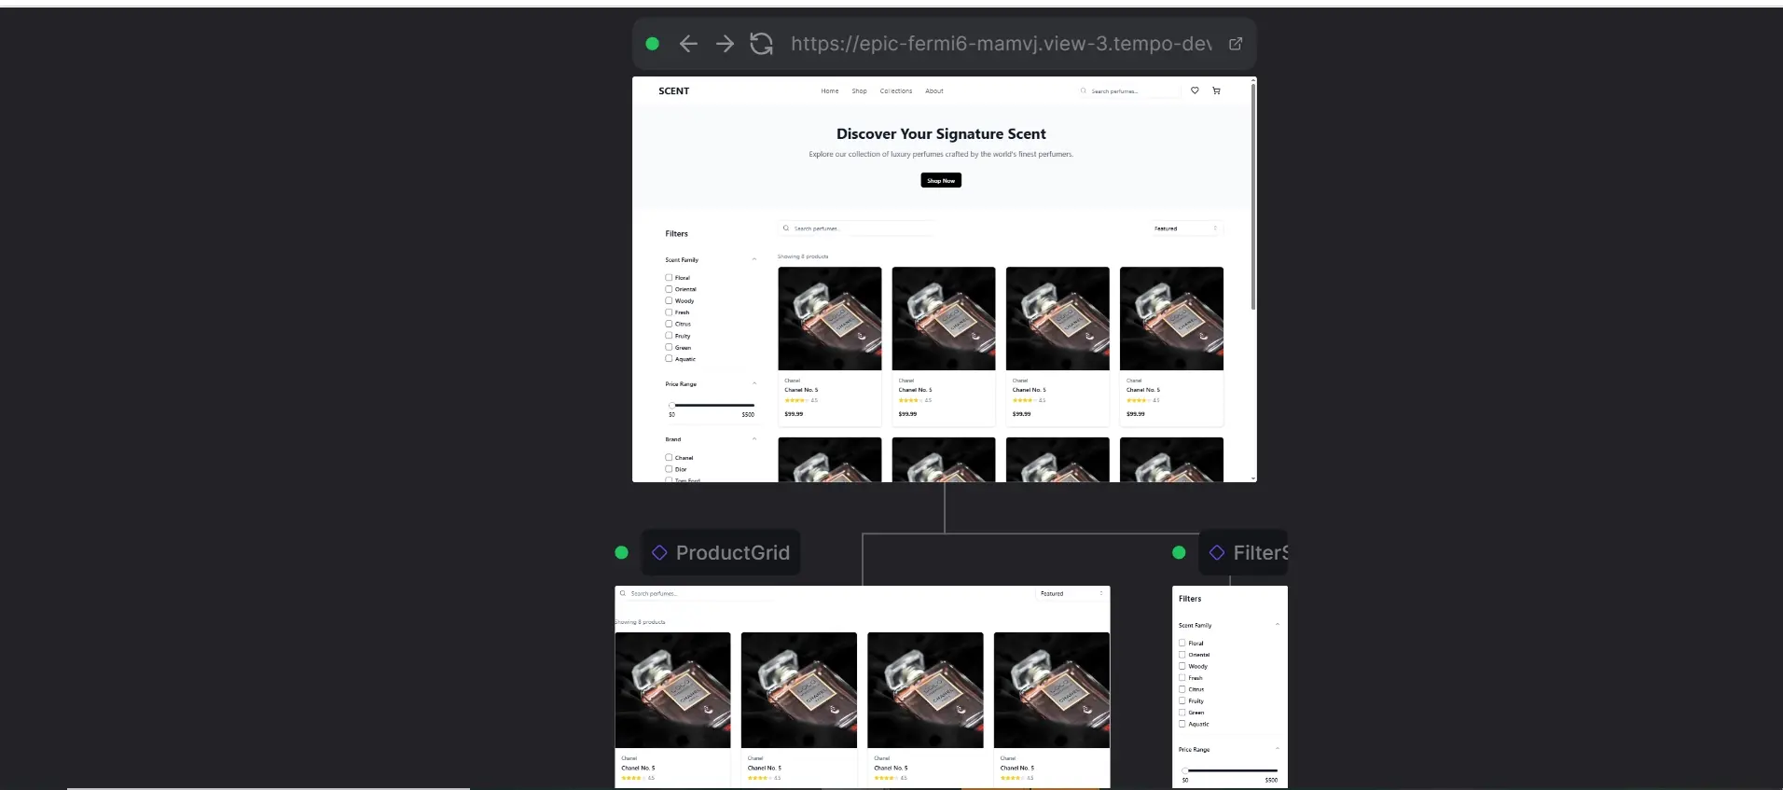The width and height of the screenshot is (1783, 790).
Task: Tick Woody checkbox in main page preview
Action: [x=669, y=300]
